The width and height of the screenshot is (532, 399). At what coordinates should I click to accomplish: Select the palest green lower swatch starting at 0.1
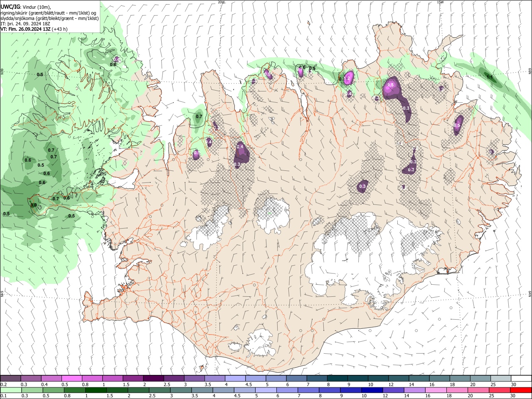point(11,390)
